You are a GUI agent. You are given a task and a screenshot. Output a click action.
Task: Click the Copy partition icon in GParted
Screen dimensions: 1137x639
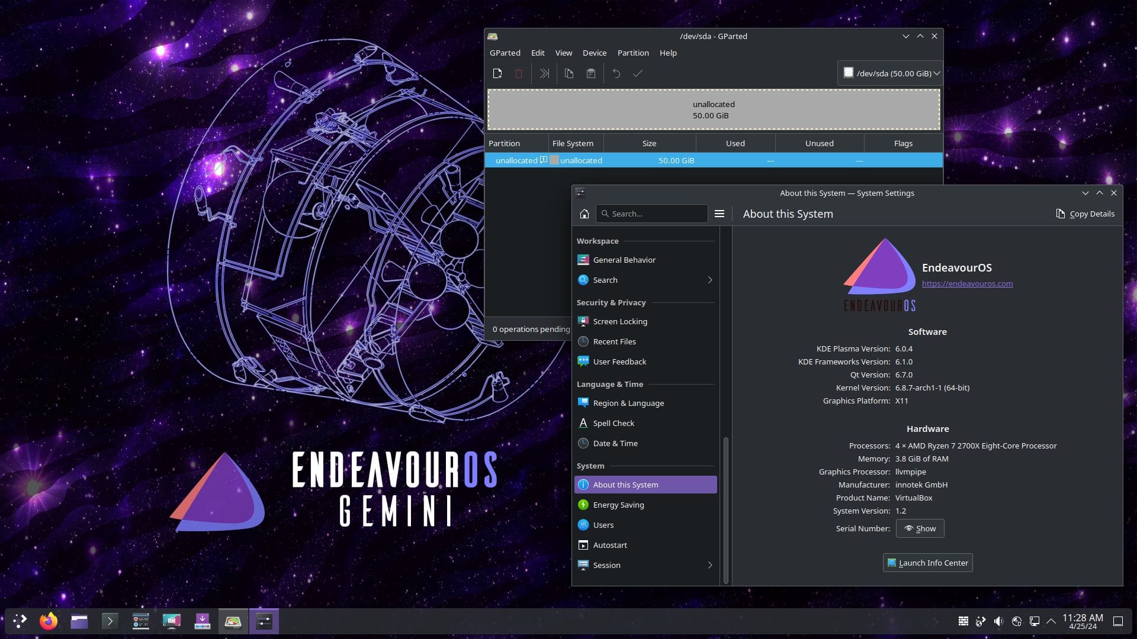pos(570,73)
